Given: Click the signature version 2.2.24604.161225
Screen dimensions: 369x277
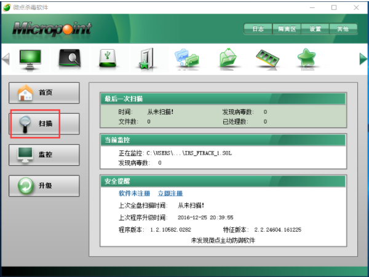Looking at the screenshot, I should pyautogui.click(x=278, y=230).
